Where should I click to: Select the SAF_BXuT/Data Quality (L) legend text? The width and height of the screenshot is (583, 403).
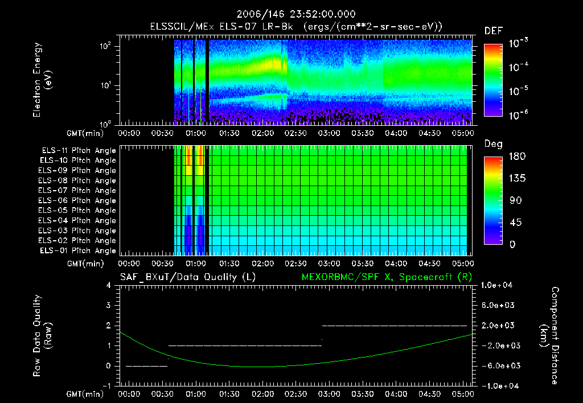[x=188, y=277]
